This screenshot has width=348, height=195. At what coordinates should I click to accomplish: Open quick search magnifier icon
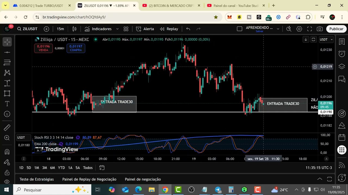(x=289, y=29)
